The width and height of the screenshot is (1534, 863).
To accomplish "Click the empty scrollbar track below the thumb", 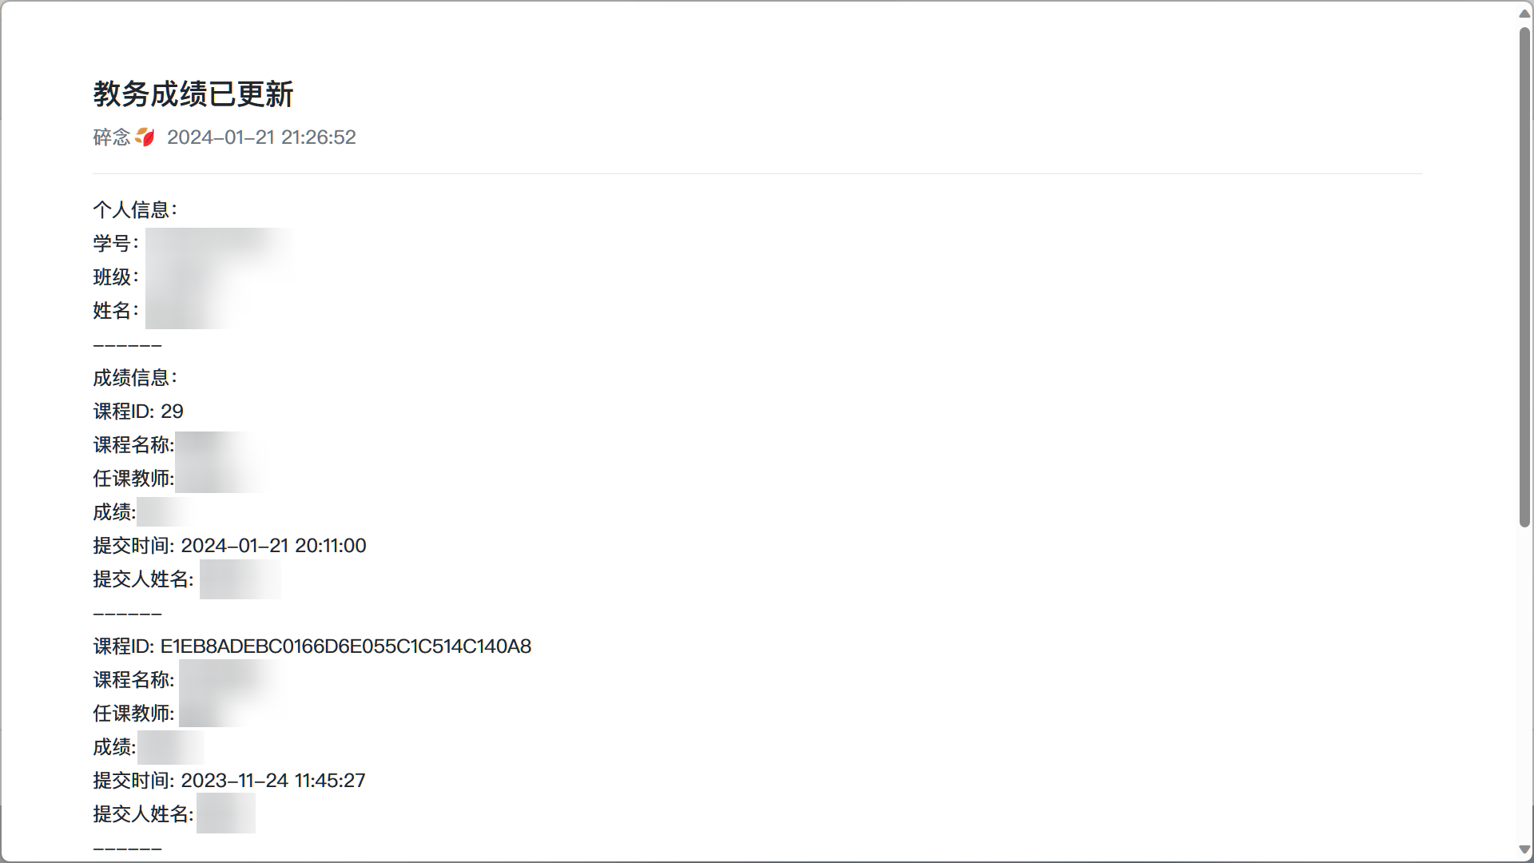I will click(1524, 685).
